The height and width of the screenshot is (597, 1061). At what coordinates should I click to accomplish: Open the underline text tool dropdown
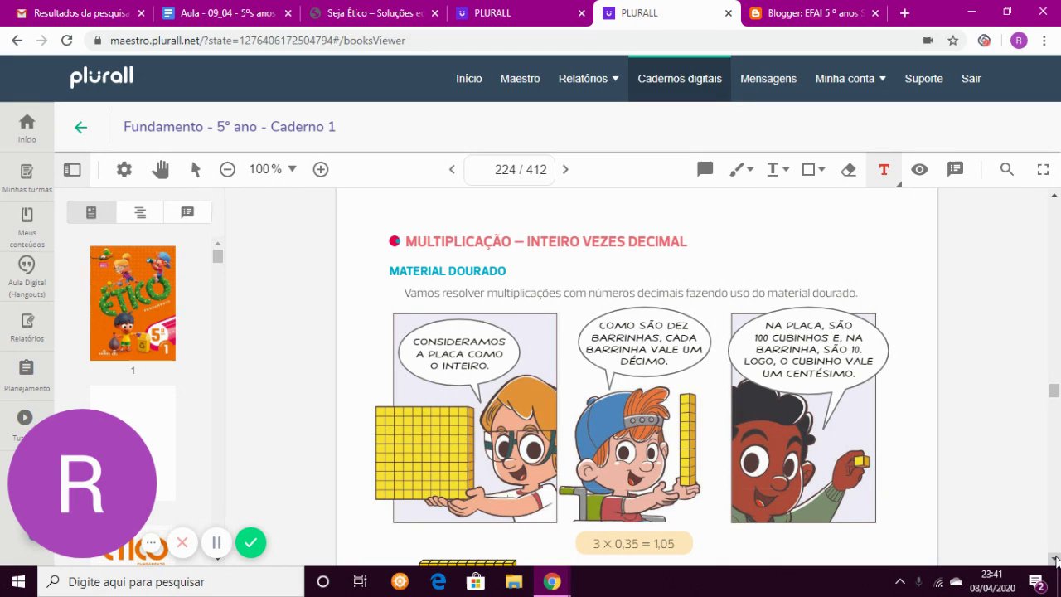pos(778,169)
